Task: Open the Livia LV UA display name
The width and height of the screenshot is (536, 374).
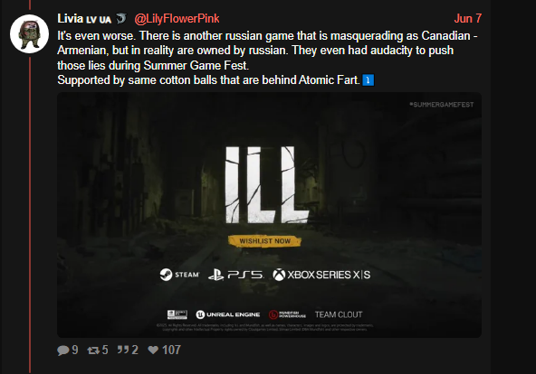Action: 84,19
